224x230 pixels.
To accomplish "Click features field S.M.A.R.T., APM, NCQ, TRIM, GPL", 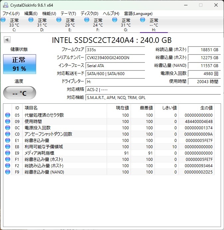I will pyautogui.click(x=153, y=97).
